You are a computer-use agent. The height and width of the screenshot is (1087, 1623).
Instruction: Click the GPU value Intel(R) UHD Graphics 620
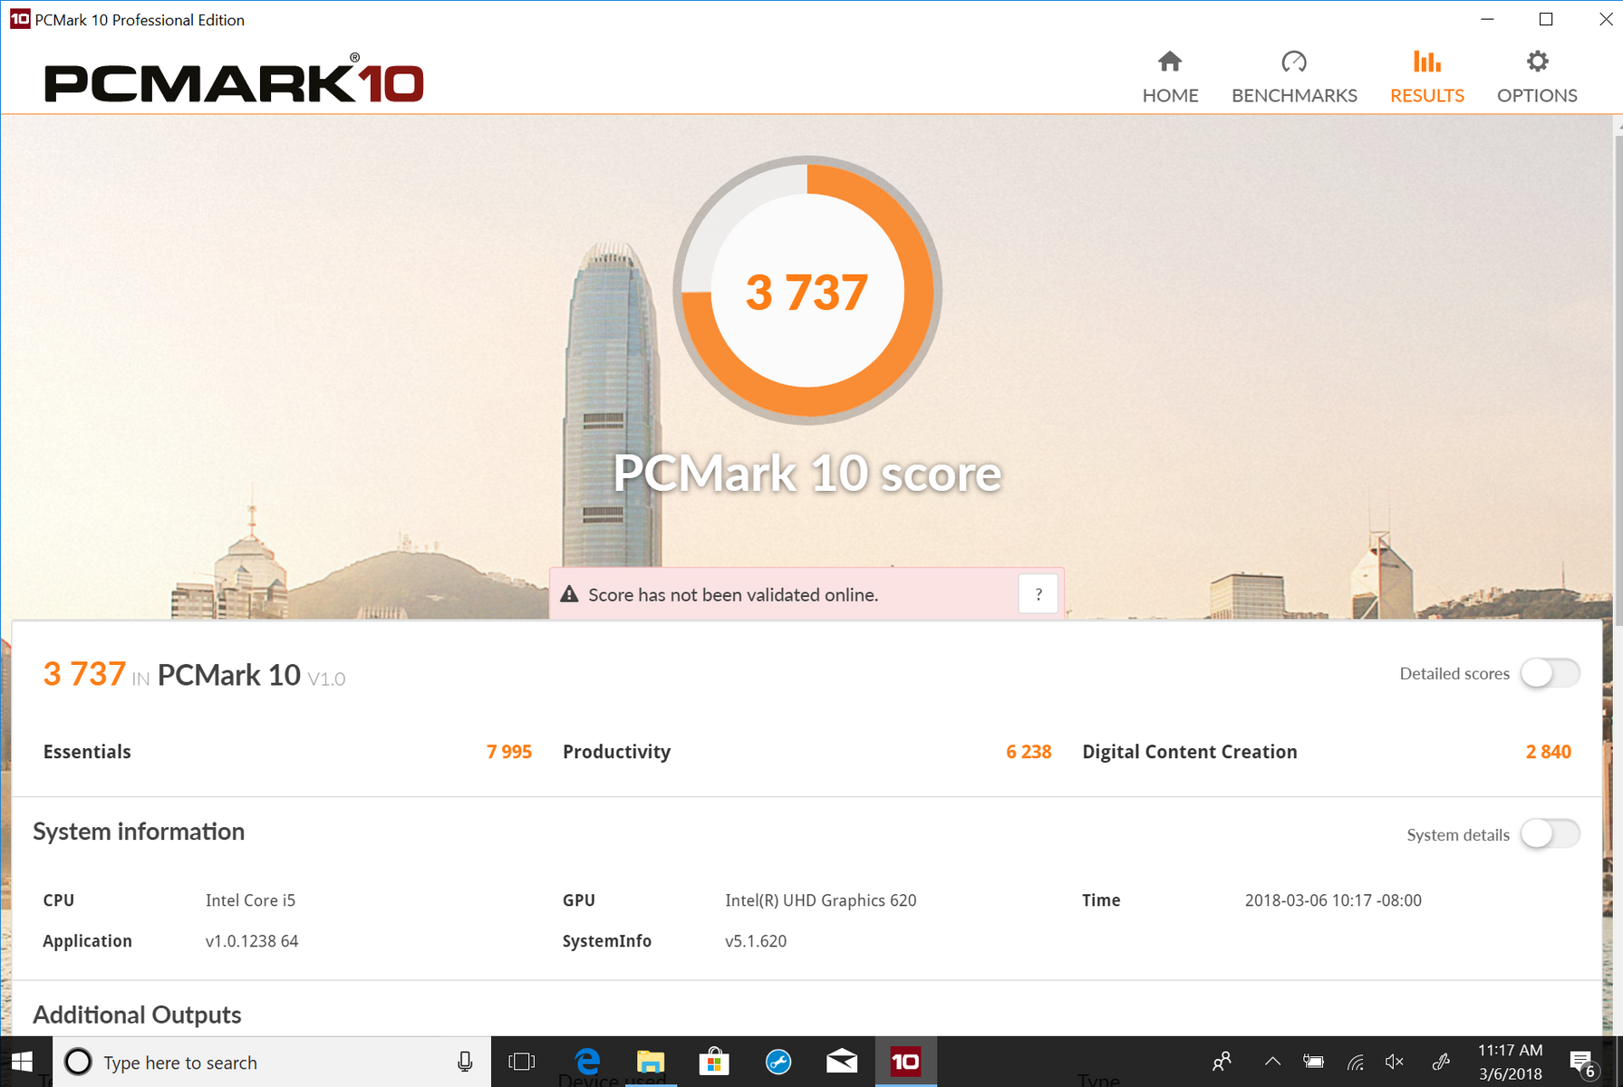click(820, 900)
